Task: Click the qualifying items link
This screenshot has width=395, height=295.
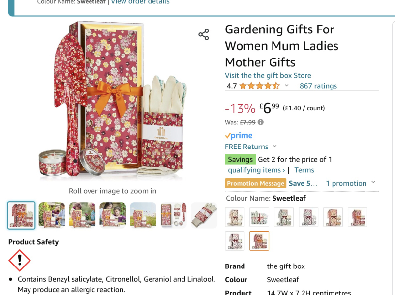Action: tap(256, 170)
